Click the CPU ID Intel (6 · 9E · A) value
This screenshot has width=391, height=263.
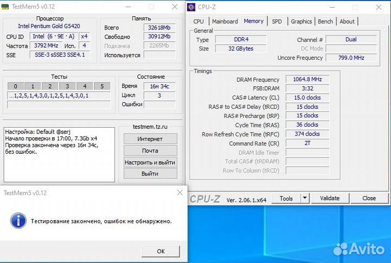click(x=54, y=36)
